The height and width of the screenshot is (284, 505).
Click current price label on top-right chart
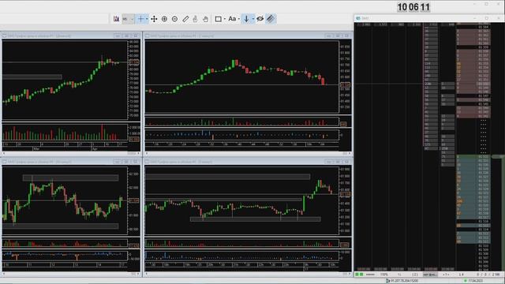click(346, 85)
